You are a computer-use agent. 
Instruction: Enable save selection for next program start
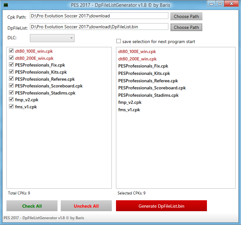(x=119, y=41)
